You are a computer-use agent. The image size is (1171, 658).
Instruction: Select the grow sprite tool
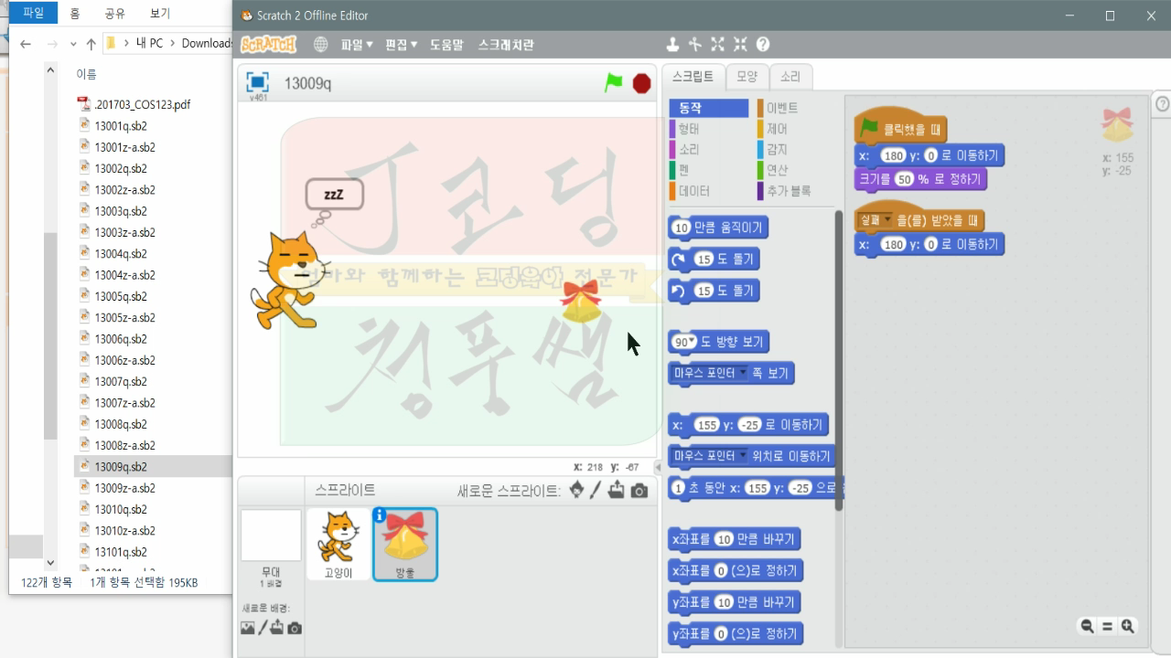pos(716,44)
